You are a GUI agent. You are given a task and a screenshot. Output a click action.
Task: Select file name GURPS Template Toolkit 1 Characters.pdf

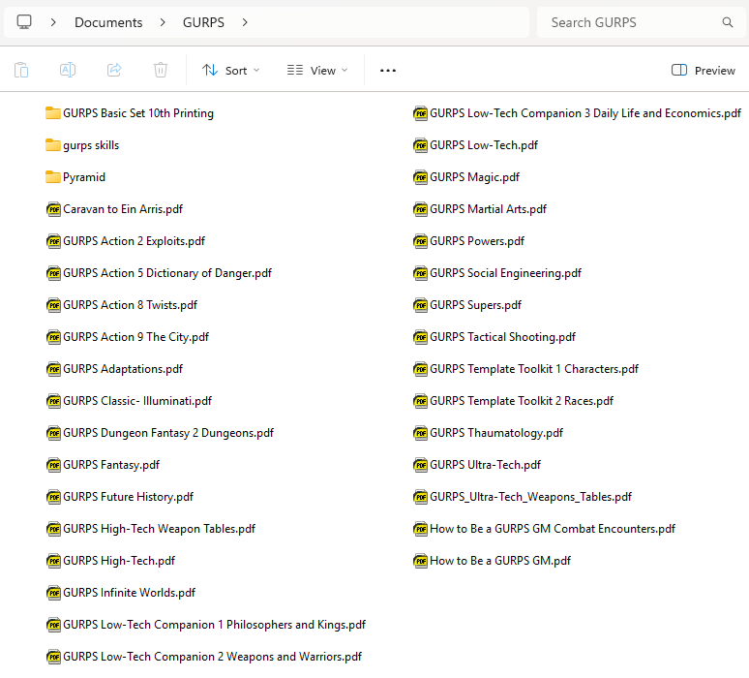534,369
